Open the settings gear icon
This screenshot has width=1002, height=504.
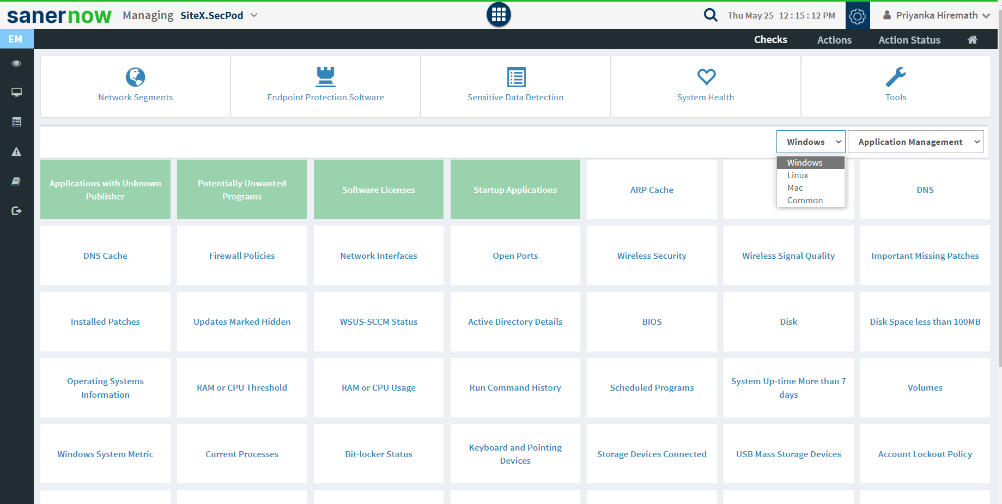coord(857,16)
